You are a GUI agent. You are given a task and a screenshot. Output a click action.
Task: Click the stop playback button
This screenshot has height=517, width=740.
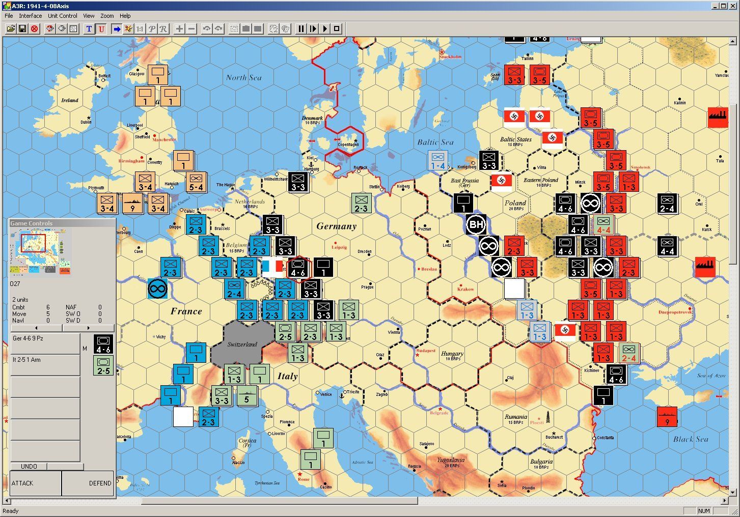coord(337,29)
